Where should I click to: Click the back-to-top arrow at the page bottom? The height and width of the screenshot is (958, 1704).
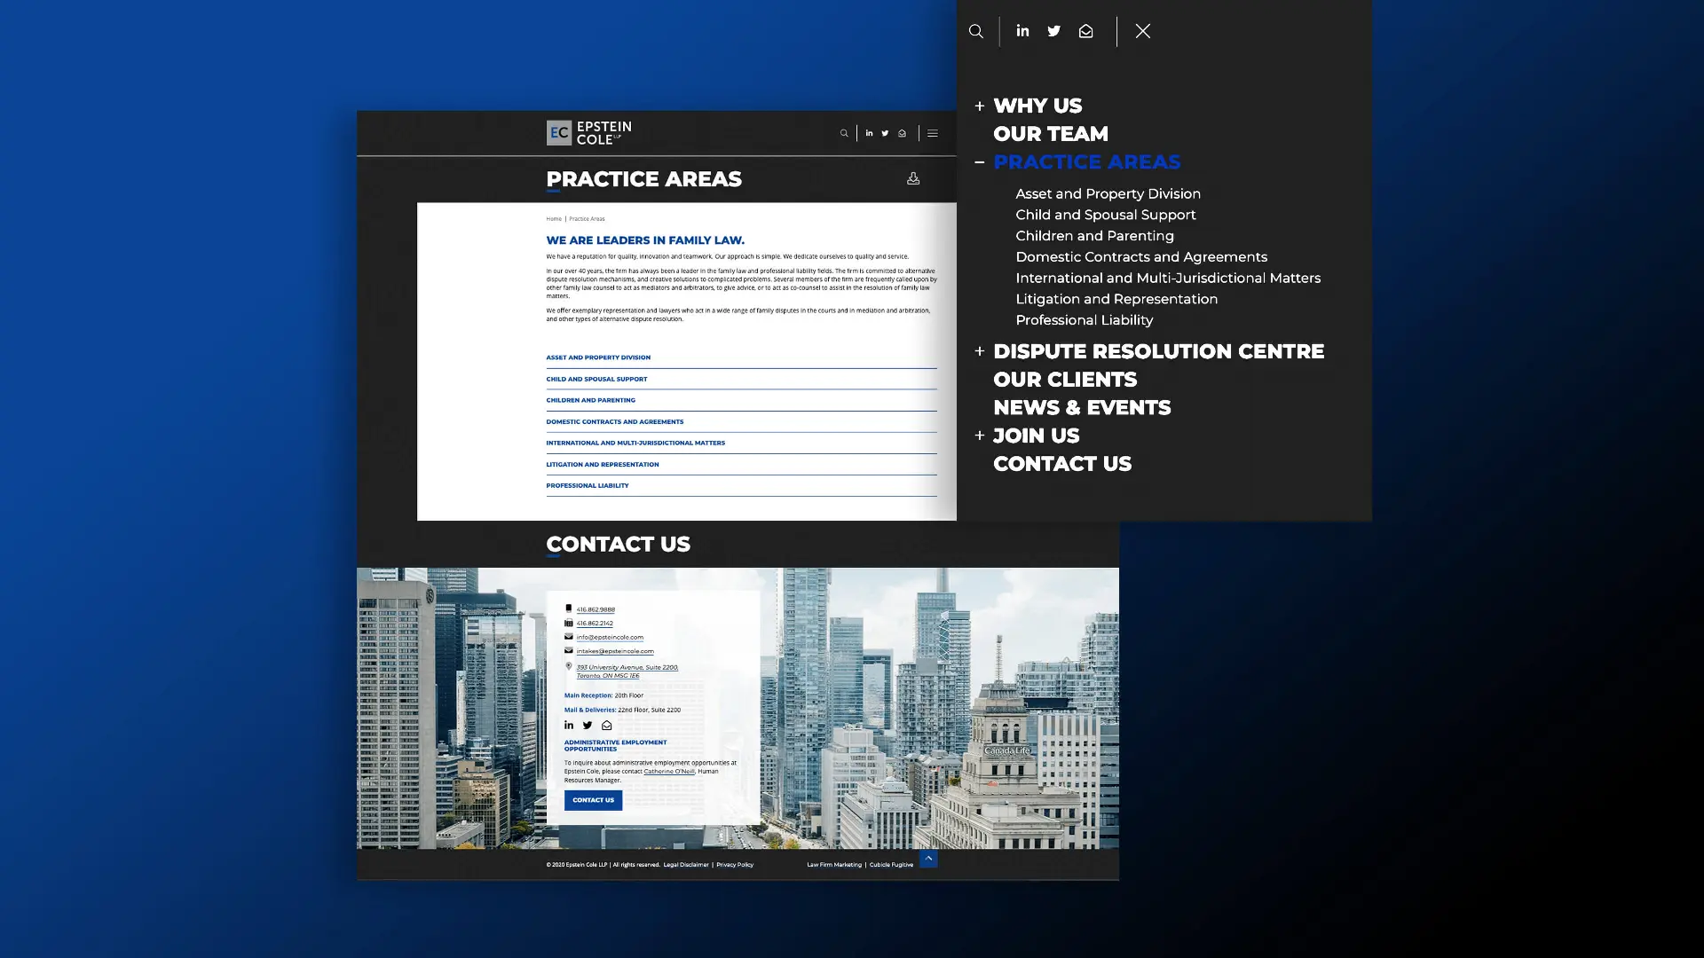927,859
